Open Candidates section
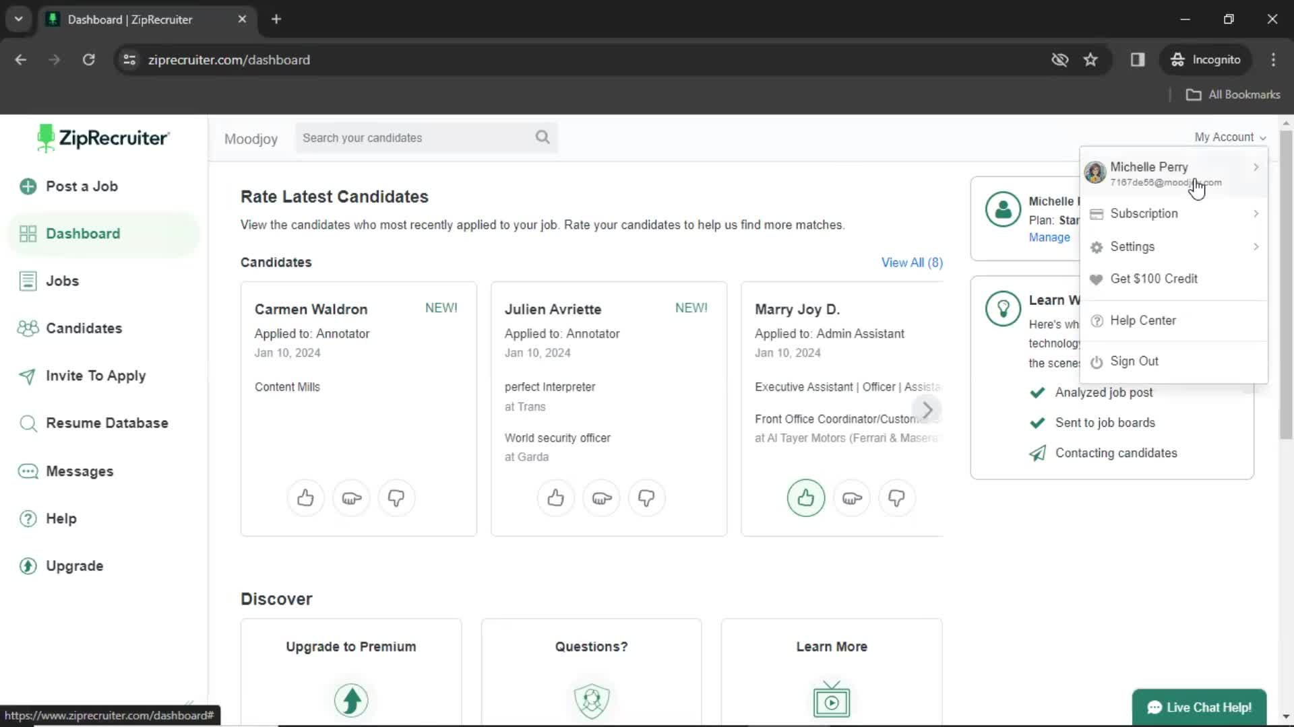Viewport: 1294px width, 727px height. [x=84, y=328]
